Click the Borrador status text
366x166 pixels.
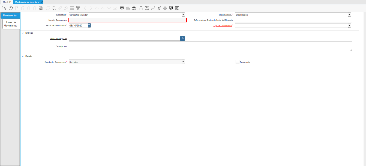(x=74, y=62)
